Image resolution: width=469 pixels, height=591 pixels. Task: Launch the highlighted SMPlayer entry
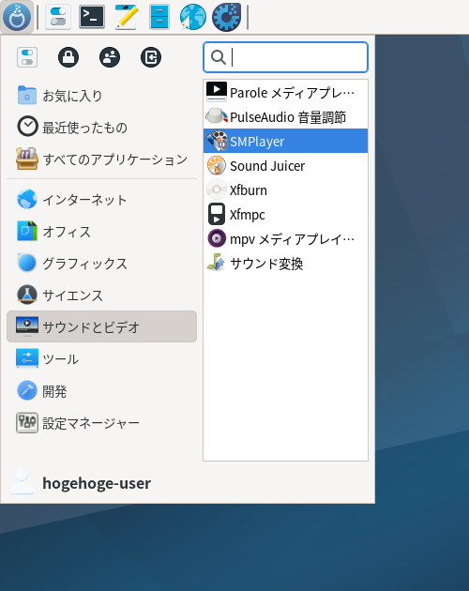(x=285, y=141)
